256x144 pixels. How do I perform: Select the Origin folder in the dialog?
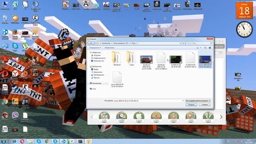tap(132, 58)
